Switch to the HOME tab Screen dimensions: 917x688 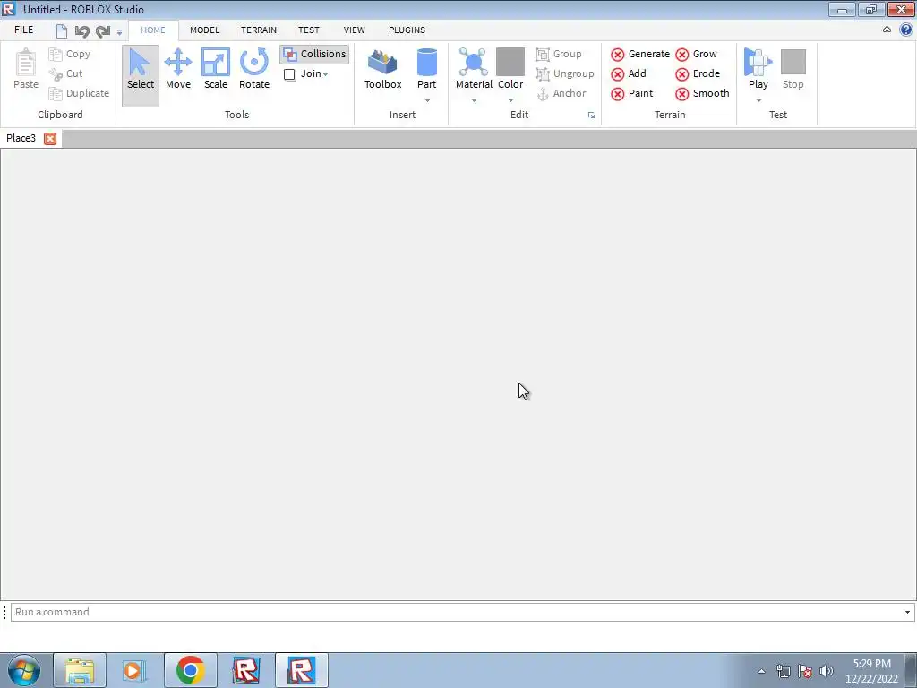point(152,30)
